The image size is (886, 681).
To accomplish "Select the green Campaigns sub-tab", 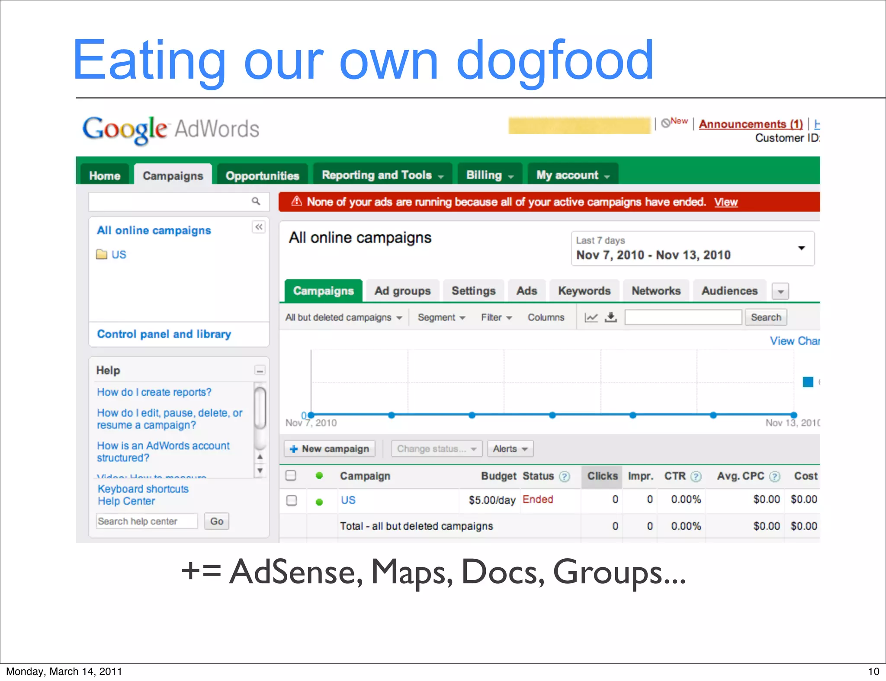I will click(323, 291).
